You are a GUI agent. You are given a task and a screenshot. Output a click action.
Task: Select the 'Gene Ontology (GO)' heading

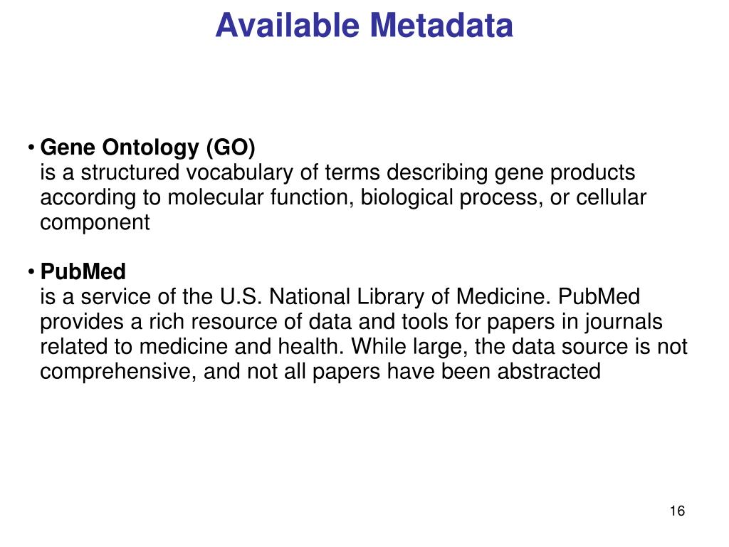148,147
